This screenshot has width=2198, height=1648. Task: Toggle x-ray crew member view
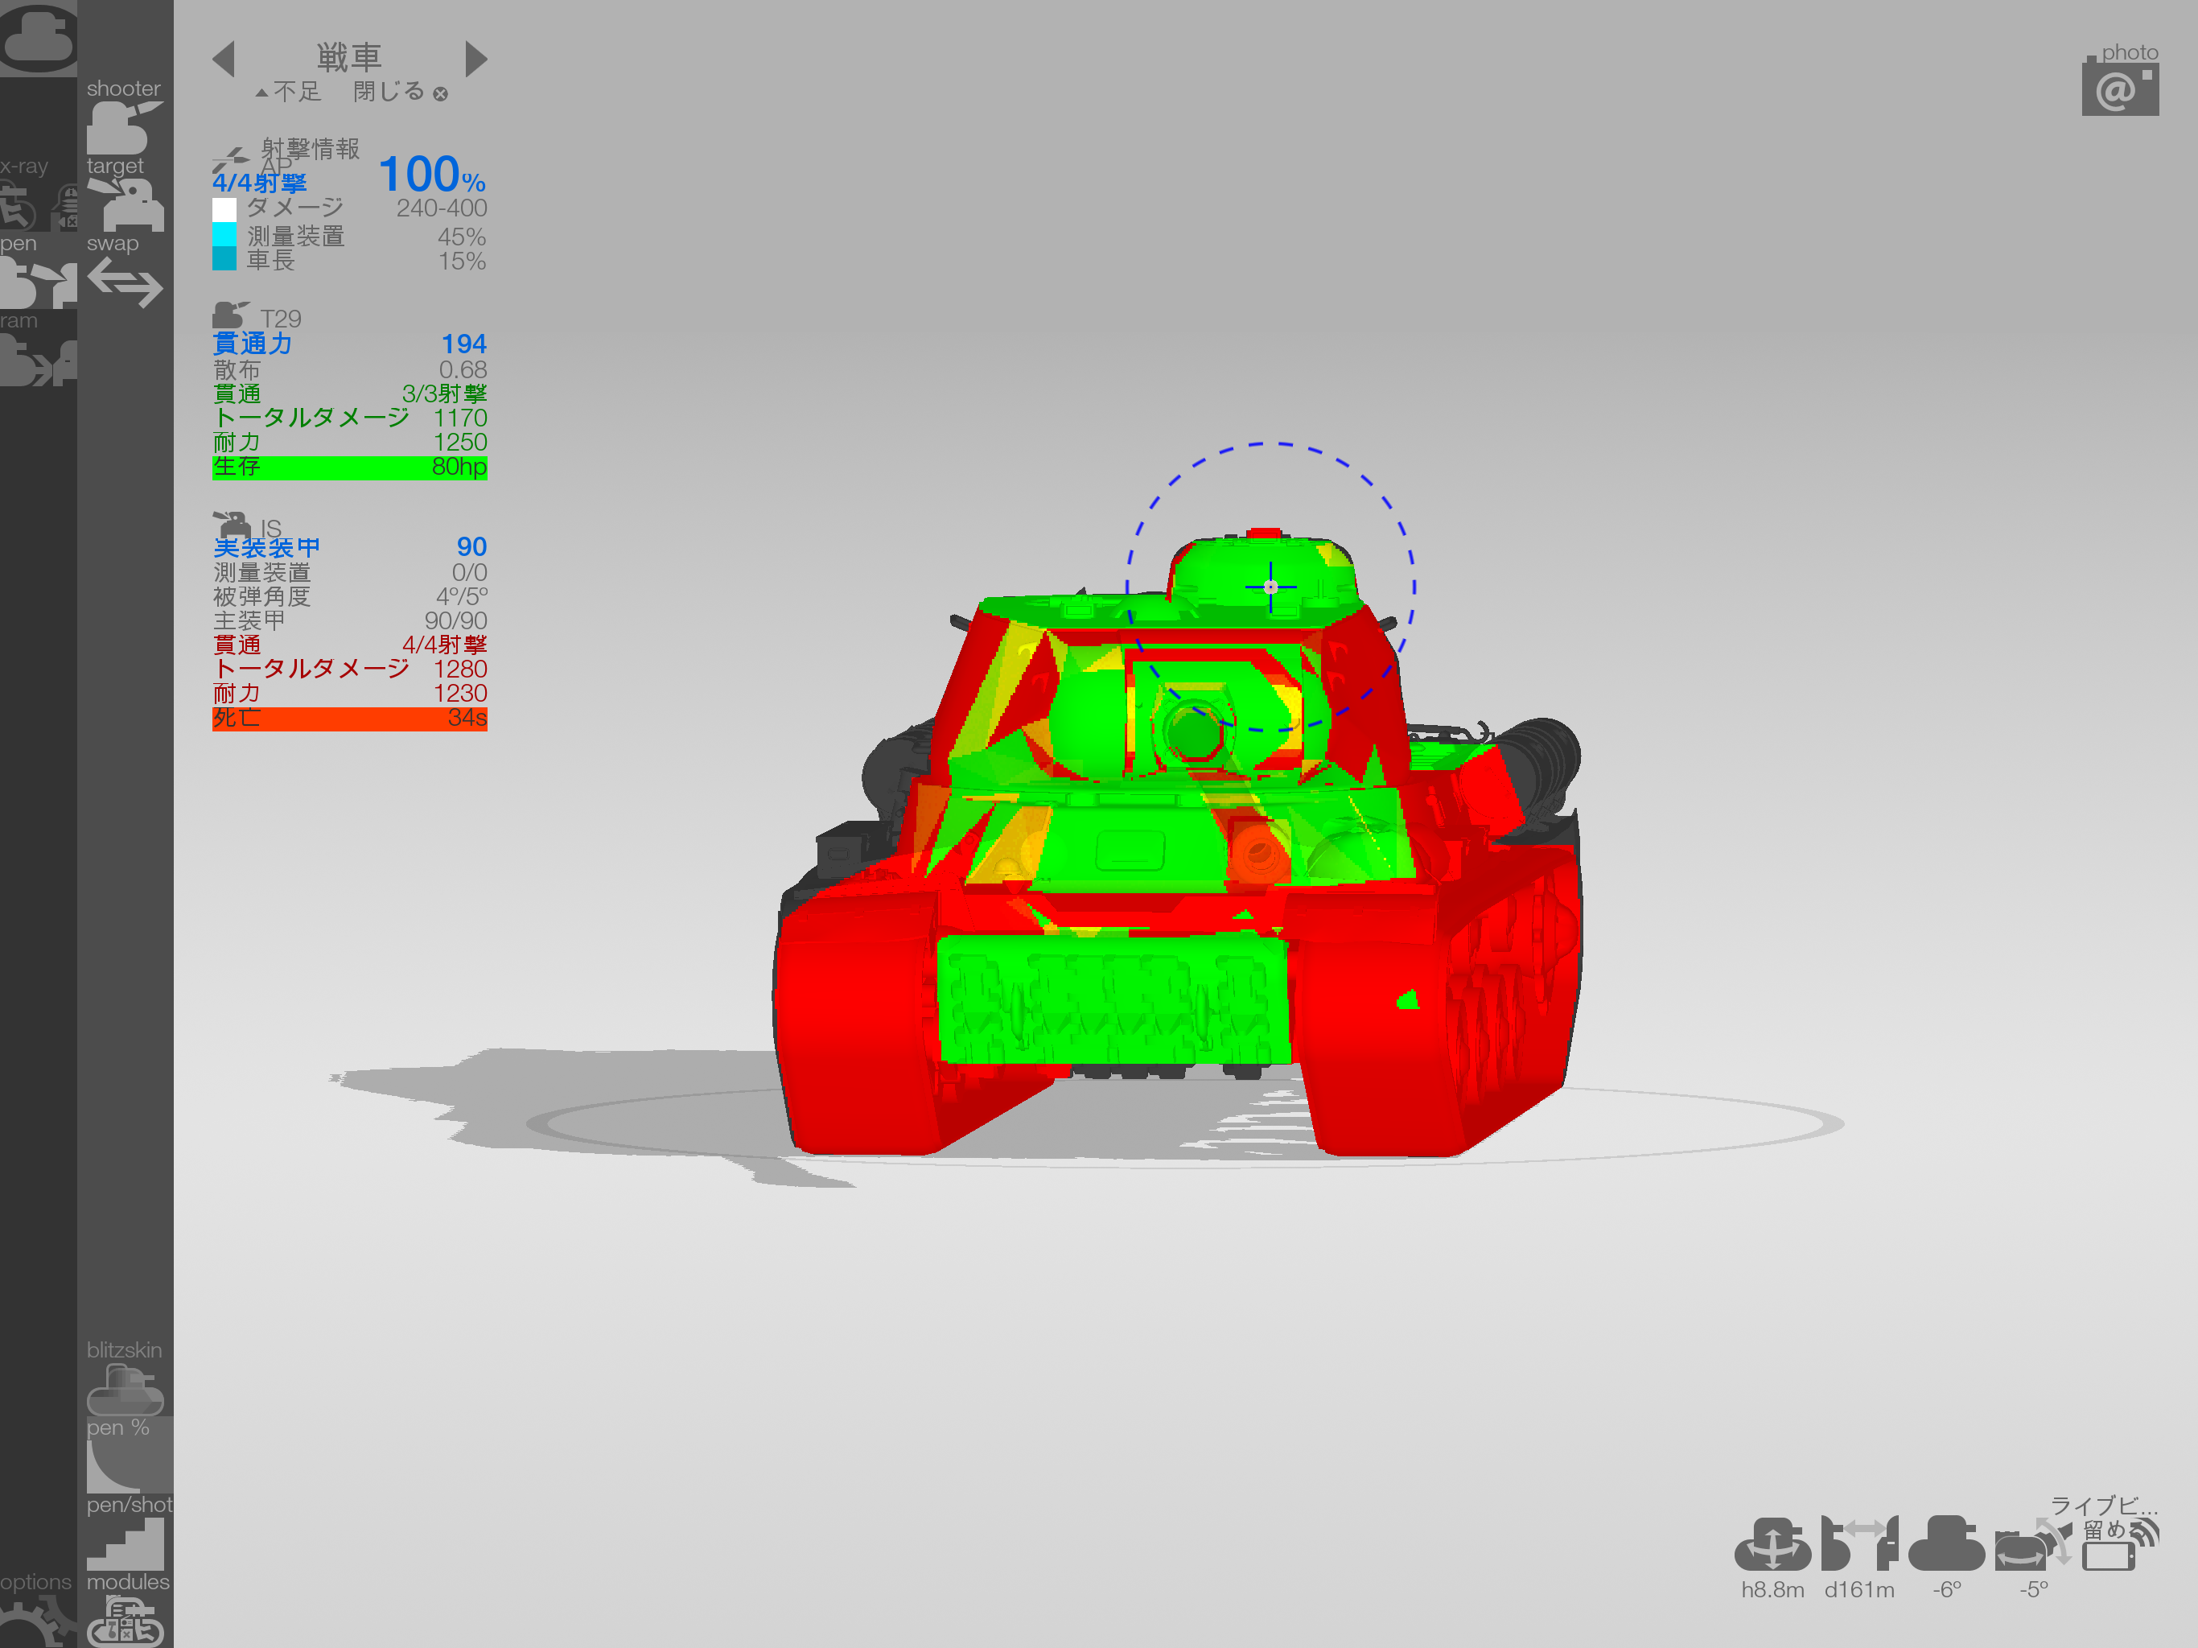click(x=18, y=206)
